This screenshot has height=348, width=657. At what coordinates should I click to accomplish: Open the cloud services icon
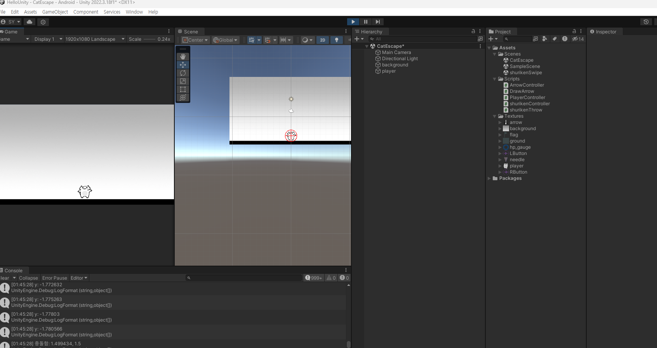point(30,22)
